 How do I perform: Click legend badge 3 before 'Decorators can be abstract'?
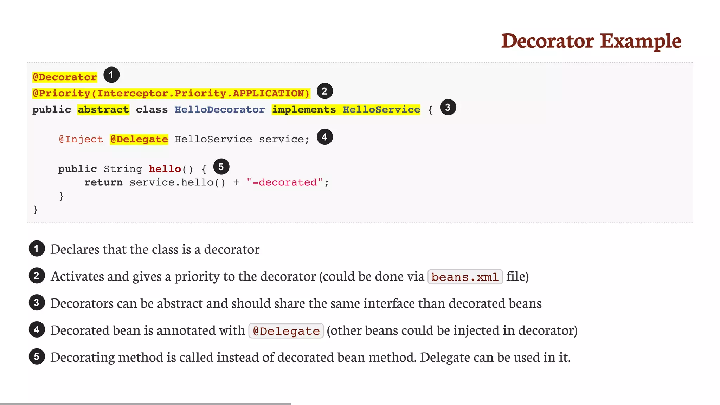(x=37, y=303)
